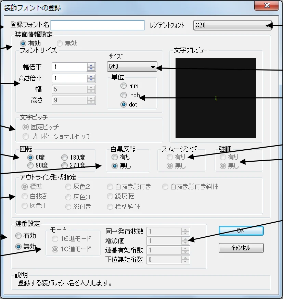Choose 90度 rotation
The width and height of the screenshot is (283, 299).
pos(30,165)
